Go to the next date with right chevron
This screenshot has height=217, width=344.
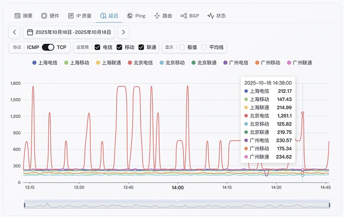(124, 32)
